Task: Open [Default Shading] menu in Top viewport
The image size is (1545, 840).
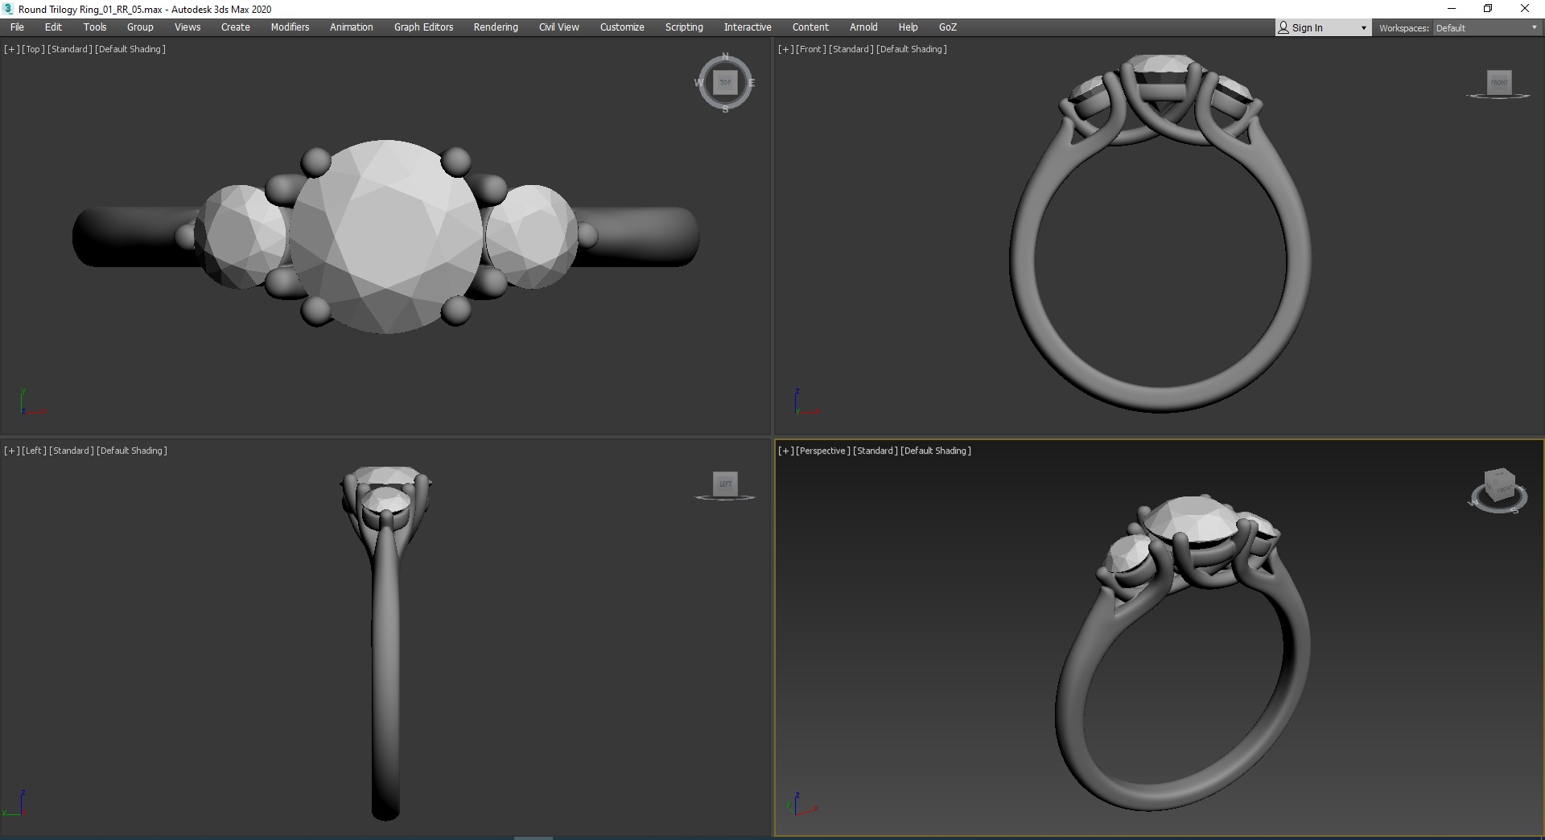Action: point(130,49)
